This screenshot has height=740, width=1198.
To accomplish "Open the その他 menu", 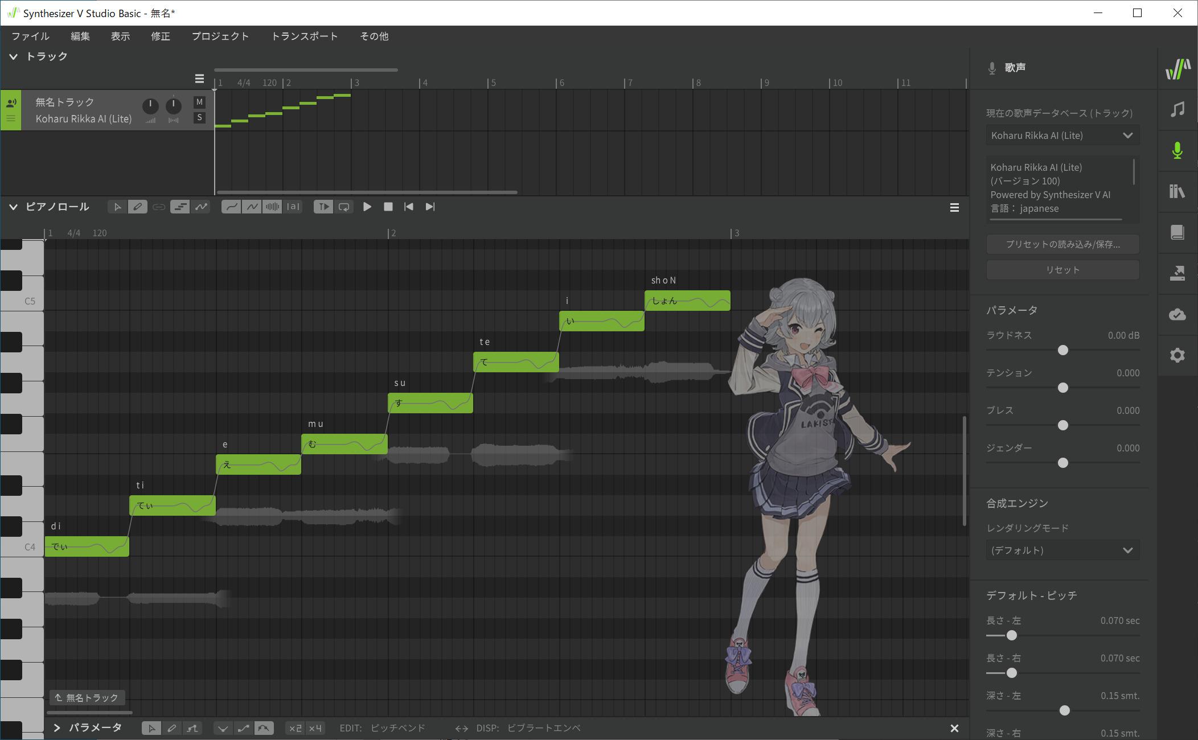I will pos(374,36).
